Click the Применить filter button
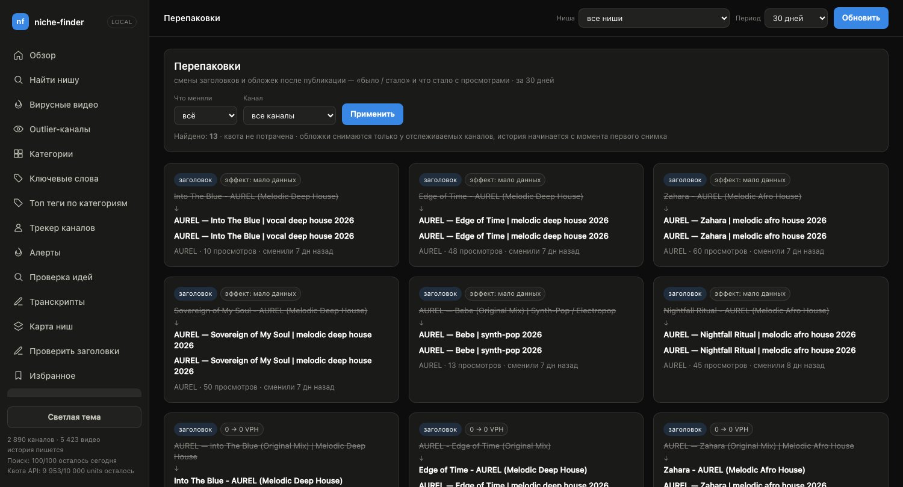 click(x=373, y=114)
